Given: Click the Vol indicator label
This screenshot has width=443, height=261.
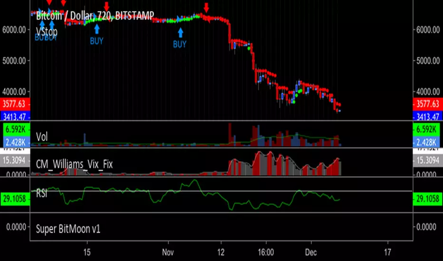Looking at the screenshot, I should 42,137.
